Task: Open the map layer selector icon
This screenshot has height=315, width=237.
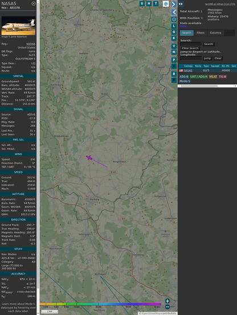Action: click(166, 3)
